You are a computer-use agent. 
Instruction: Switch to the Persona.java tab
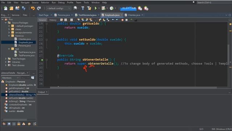click(64, 15)
